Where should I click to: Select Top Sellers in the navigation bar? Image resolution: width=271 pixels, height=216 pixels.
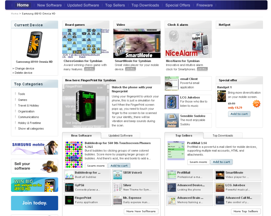115,5
